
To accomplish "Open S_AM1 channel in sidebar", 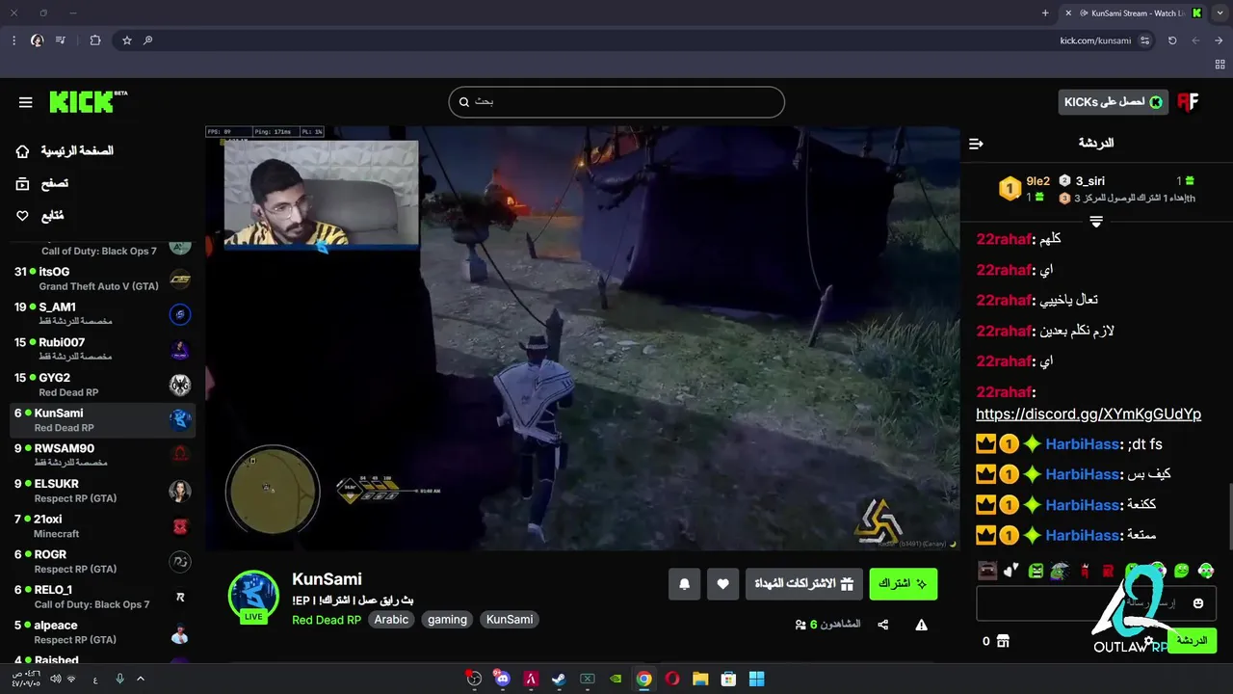I will (102, 313).
